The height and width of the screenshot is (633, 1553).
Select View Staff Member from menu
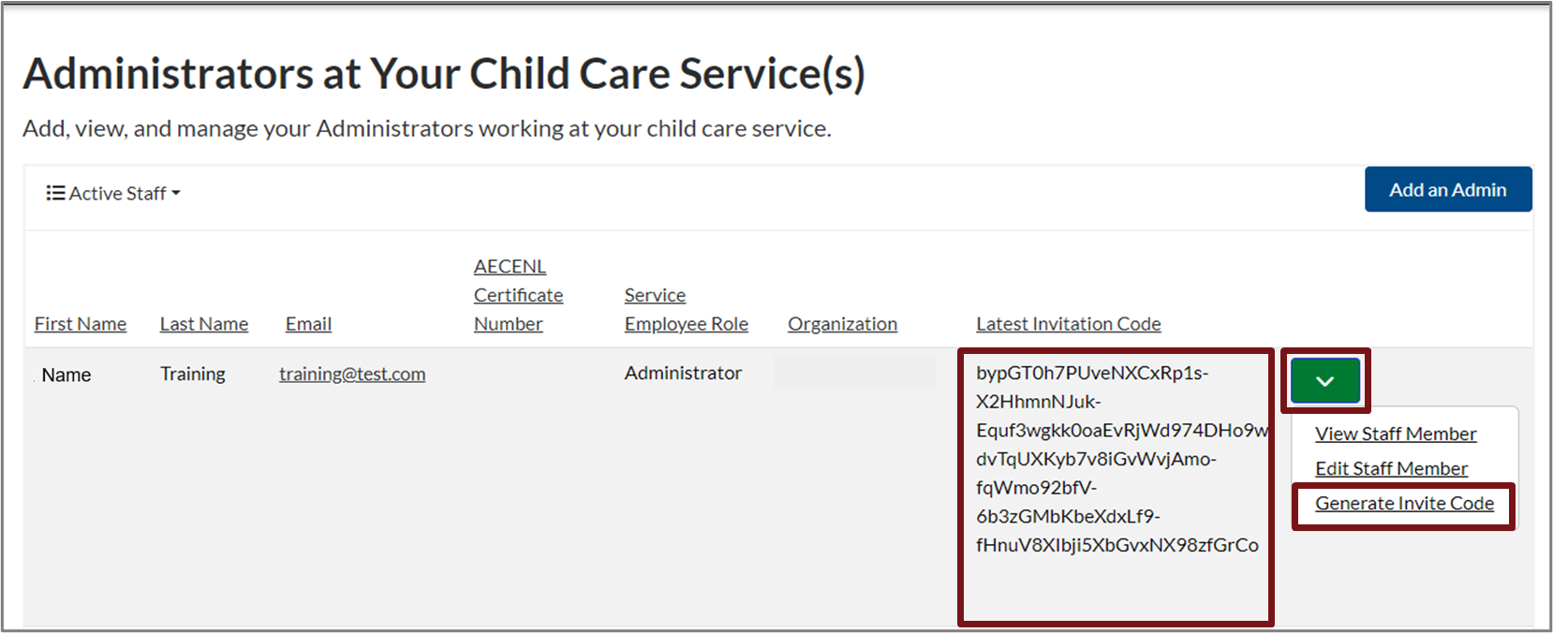coord(1395,434)
